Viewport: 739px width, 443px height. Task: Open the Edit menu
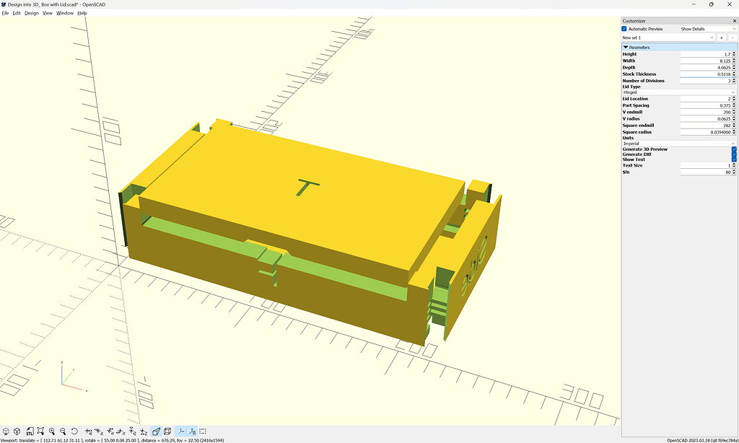tap(17, 13)
